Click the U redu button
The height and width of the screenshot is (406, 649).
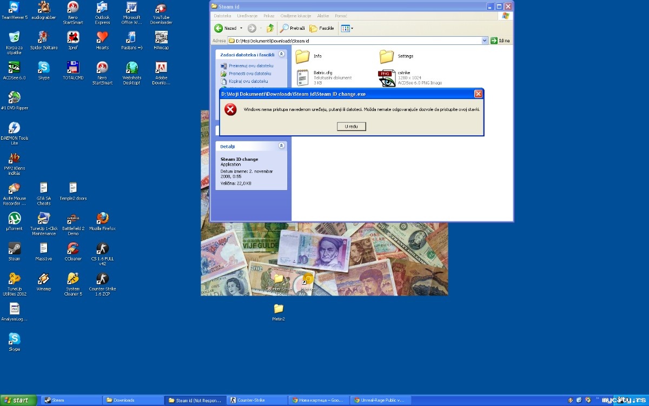tap(351, 127)
